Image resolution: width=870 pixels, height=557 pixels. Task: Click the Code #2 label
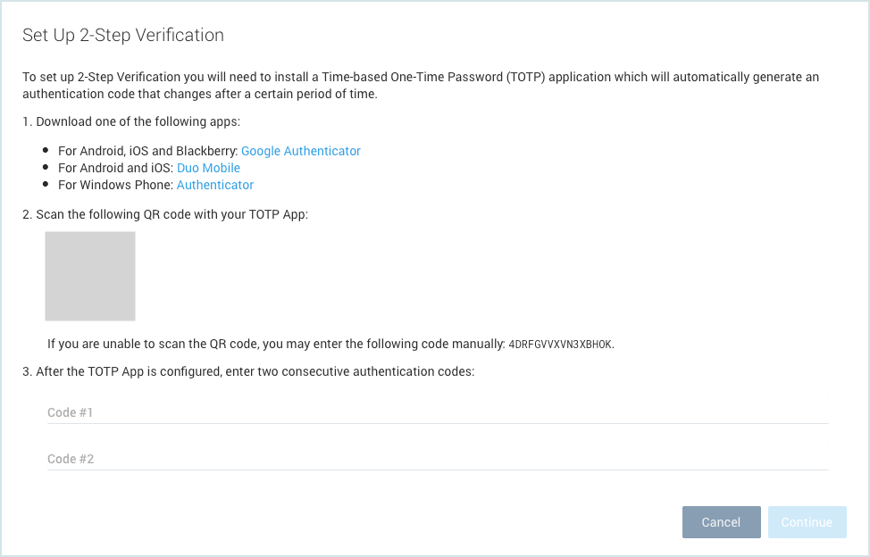pos(70,458)
